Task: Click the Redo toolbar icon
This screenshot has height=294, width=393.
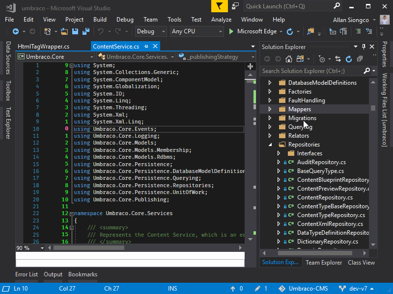Action: pyautogui.click(x=118, y=31)
